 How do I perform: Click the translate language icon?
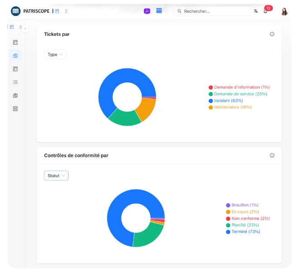click(x=256, y=11)
